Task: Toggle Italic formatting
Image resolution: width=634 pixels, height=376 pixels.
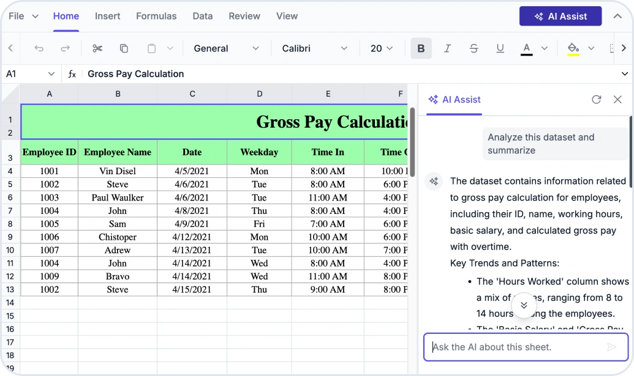Action: tap(447, 48)
